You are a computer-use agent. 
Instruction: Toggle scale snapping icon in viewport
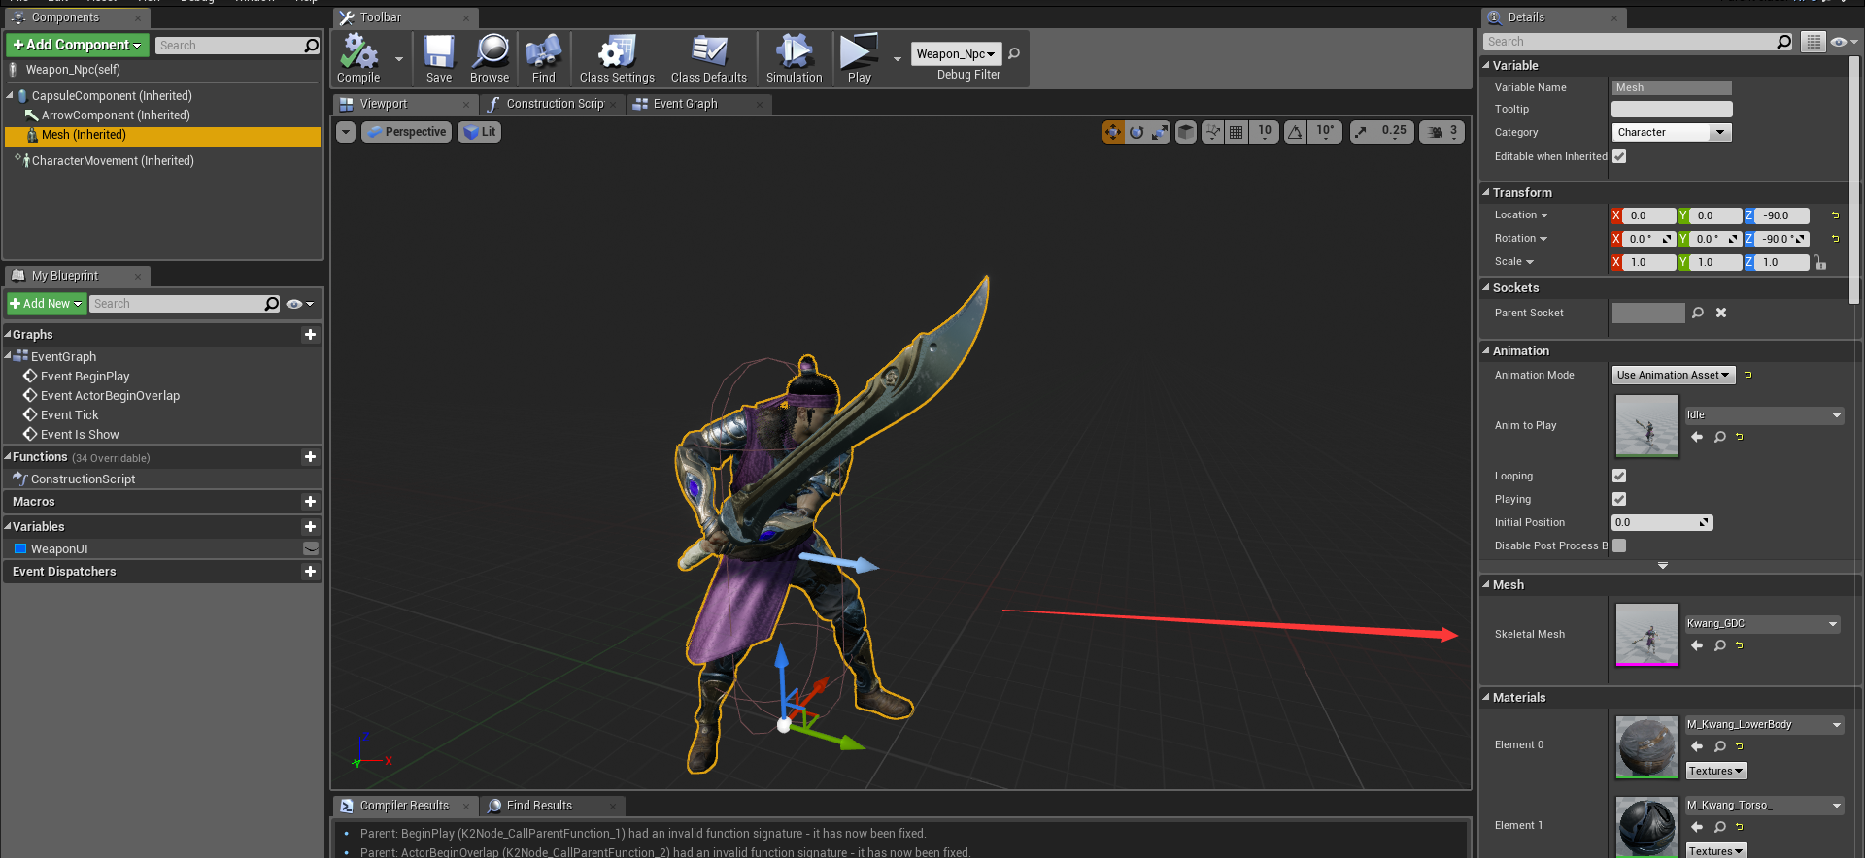click(x=1361, y=132)
